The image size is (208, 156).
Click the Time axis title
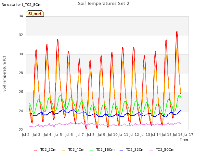pyautogui.click(x=184, y=139)
